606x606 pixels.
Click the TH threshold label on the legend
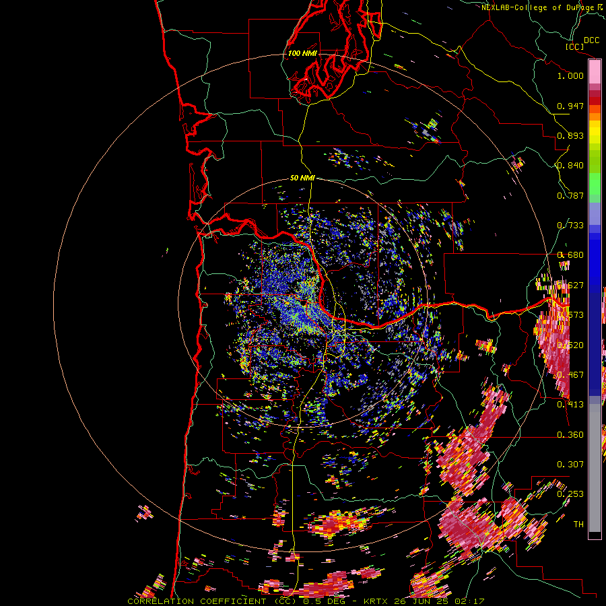click(578, 525)
